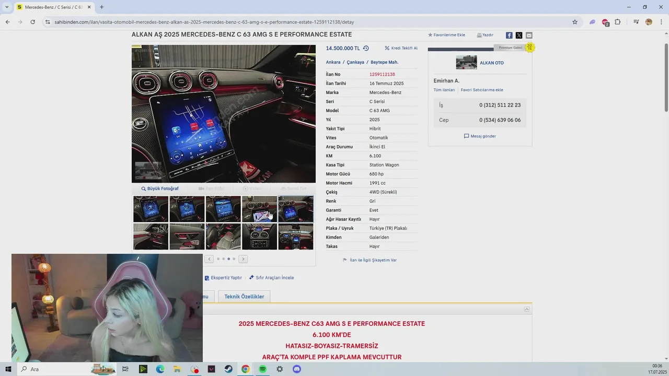669x376 pixels.
Task: Open Settings gear on taskbar
Action: 280,369
